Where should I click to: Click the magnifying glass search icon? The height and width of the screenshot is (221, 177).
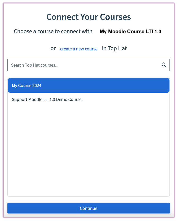(x=164, y=65)
